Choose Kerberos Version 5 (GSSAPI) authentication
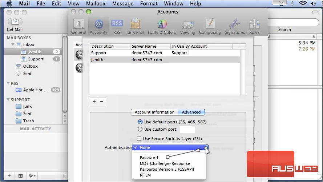 [x=169, y=169]
